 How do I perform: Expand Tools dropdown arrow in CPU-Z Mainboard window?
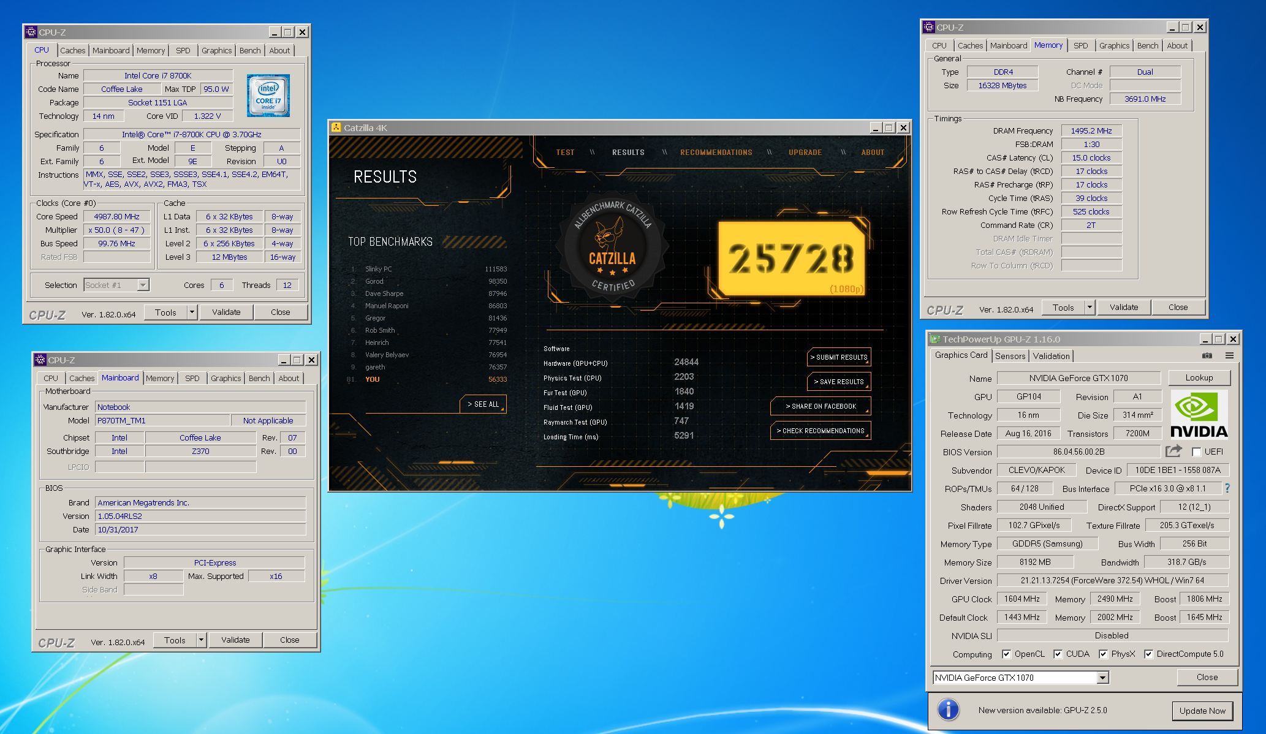click(201, 640)
